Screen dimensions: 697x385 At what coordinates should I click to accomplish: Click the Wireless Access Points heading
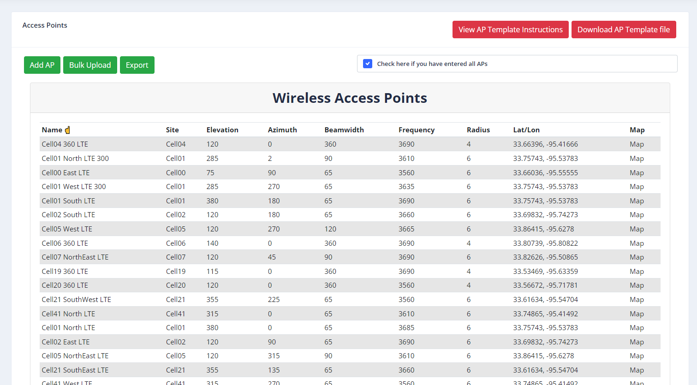[x=350, y=98]
